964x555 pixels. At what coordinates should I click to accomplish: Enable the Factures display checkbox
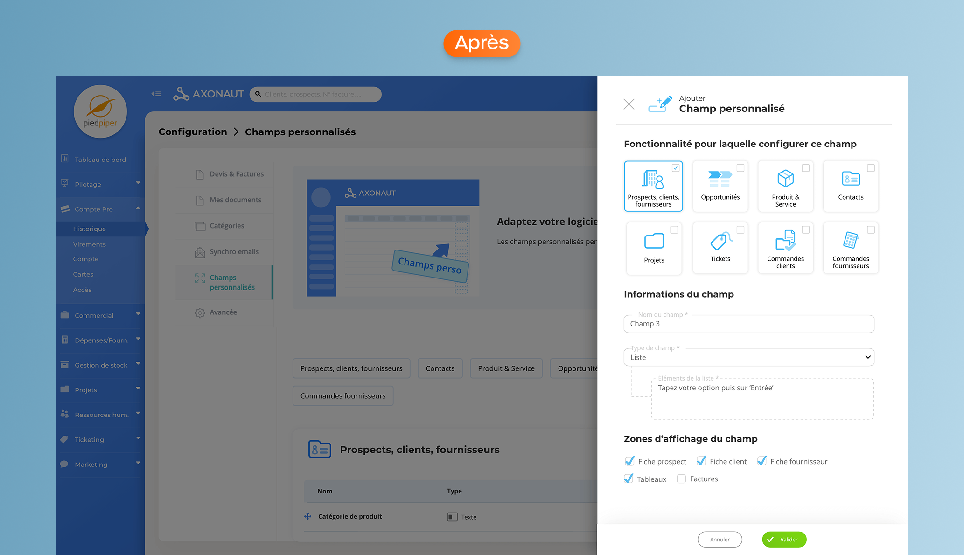click(x=681, y=479)
